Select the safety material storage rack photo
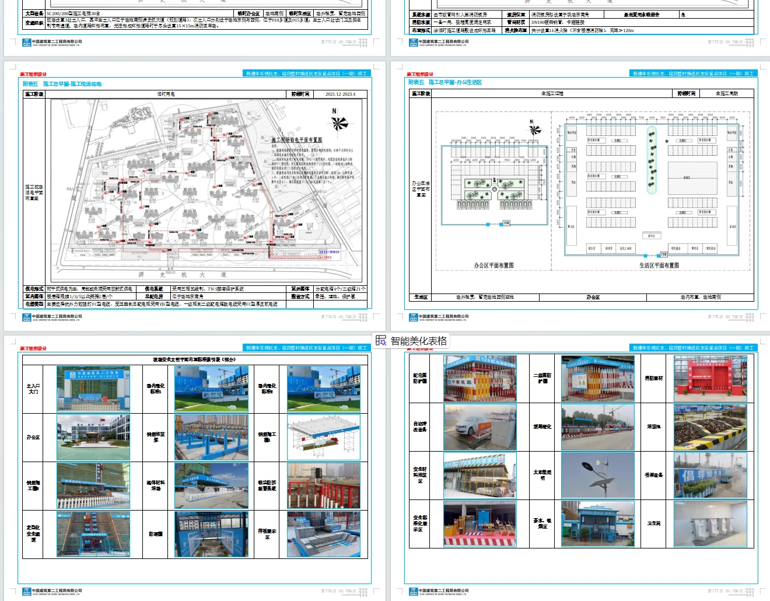The height and width of the screenshot is (601, 770). point(480,476)
